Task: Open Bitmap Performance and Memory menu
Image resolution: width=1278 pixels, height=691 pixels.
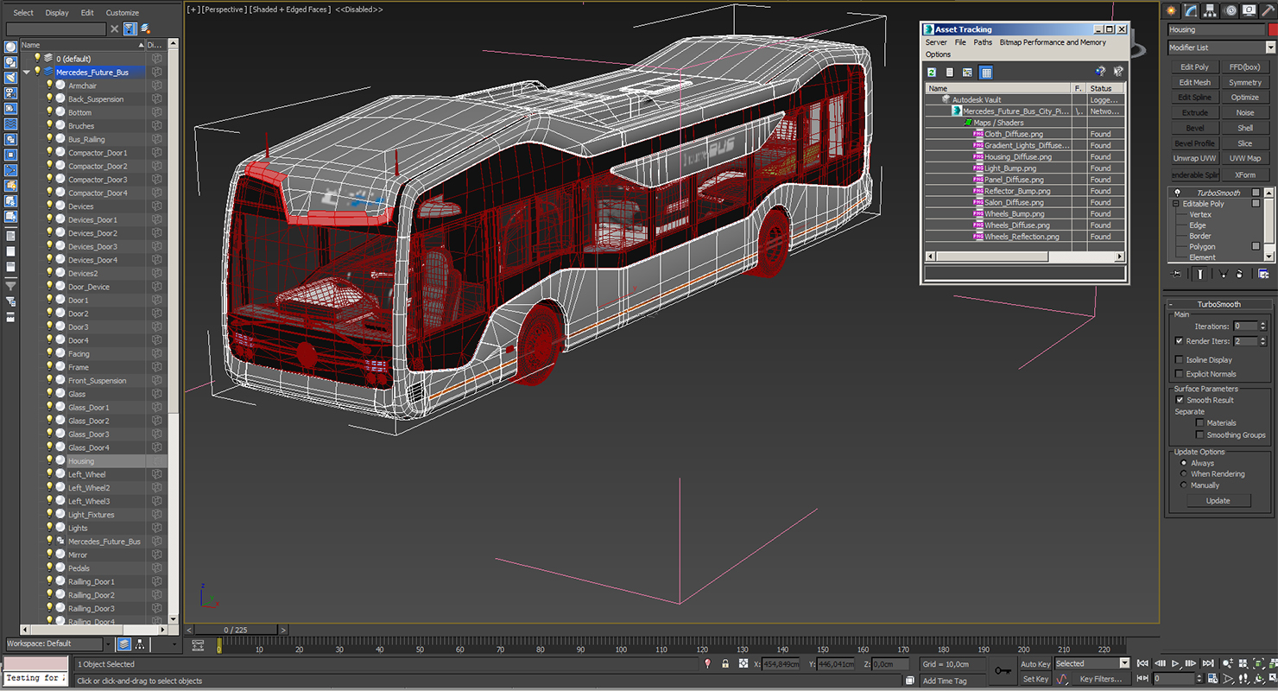Action: coord(1053,42)
